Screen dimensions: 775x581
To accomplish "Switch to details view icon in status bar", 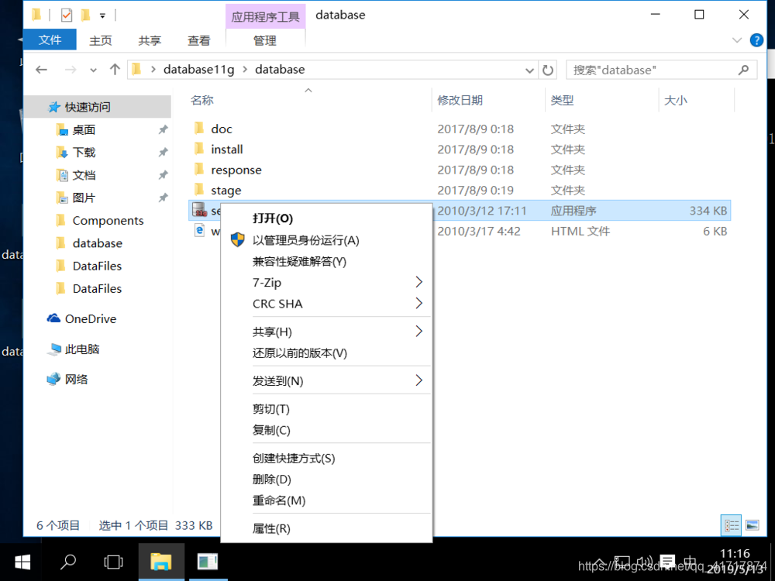I will click(x=732, y=525).
